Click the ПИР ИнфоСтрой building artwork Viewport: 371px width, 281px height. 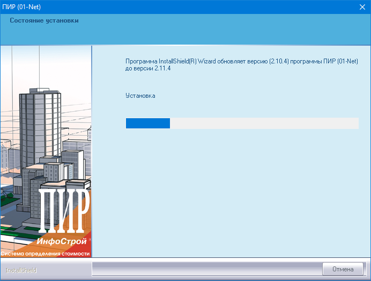click(x=46, y=152)
